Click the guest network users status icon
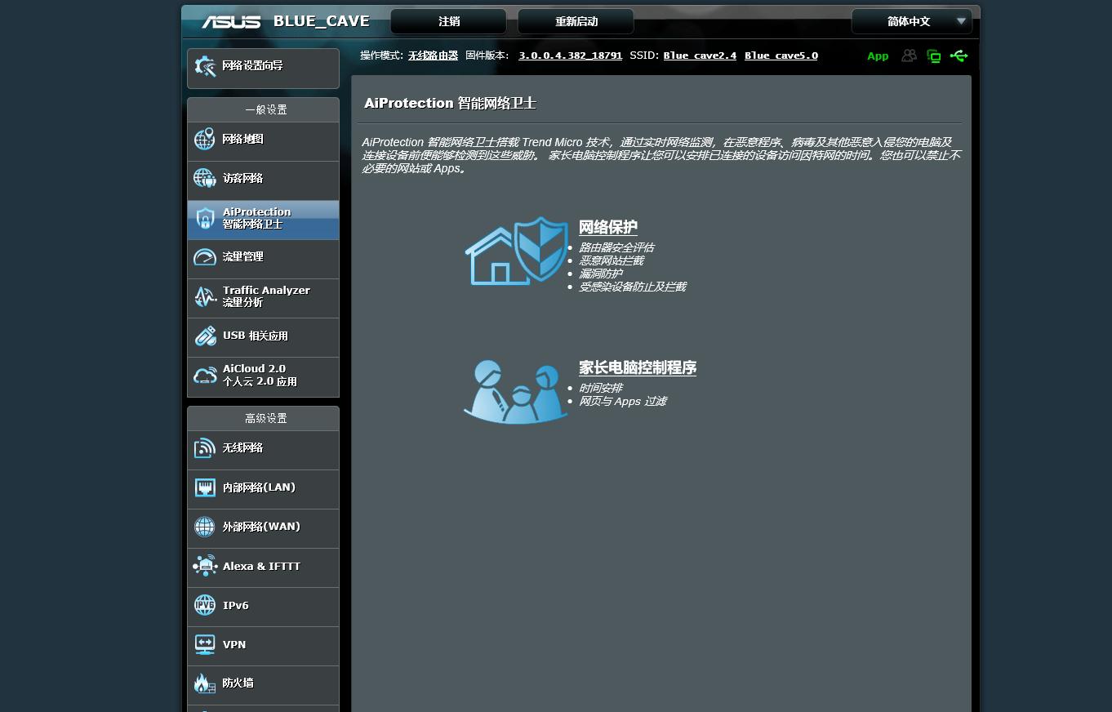 click(x=909, y=56)
